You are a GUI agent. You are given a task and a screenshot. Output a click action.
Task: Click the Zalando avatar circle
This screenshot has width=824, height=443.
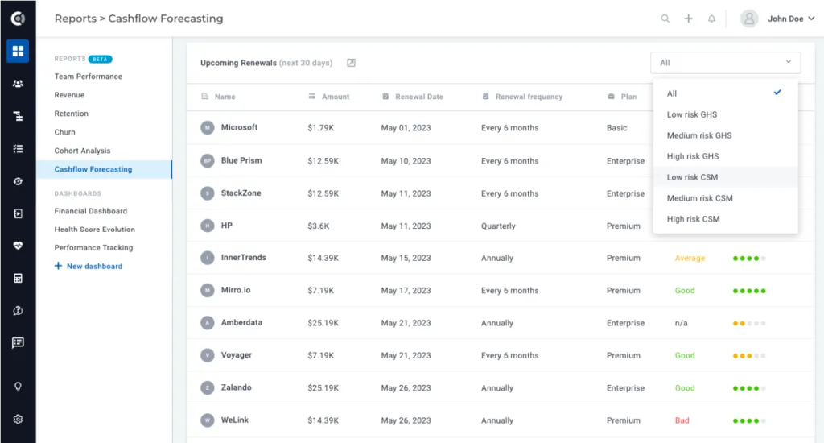[x=208, y=387]
